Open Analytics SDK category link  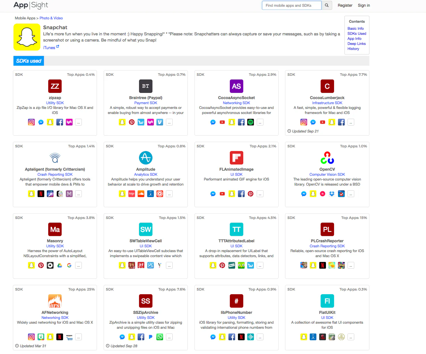coord(146,174)
